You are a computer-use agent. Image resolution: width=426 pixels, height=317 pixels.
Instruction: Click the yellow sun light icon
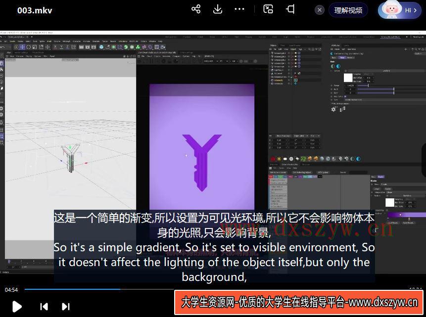(x=279, y=159)
